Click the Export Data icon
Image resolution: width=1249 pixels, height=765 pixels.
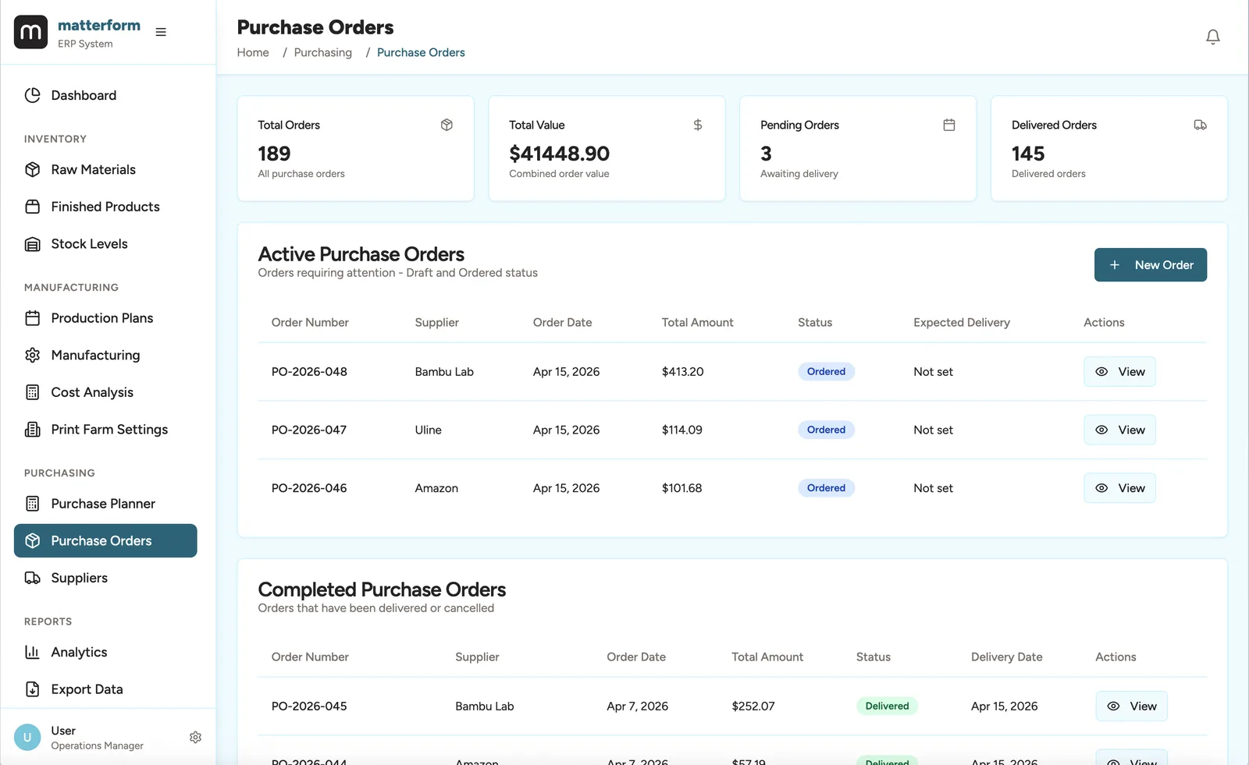tap(32, 689)
